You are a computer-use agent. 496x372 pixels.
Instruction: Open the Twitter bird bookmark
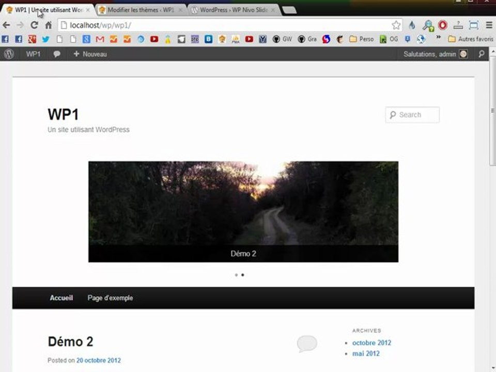[x=45, y=39]
